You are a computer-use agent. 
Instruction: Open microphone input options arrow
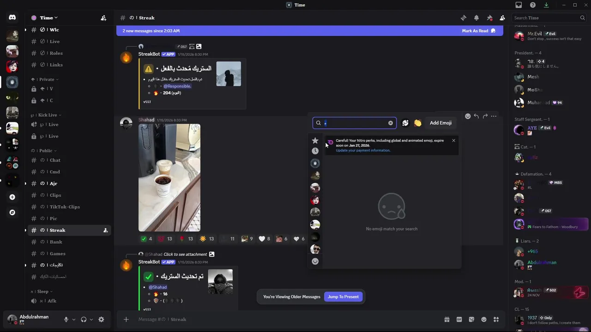tap(74, 320)
